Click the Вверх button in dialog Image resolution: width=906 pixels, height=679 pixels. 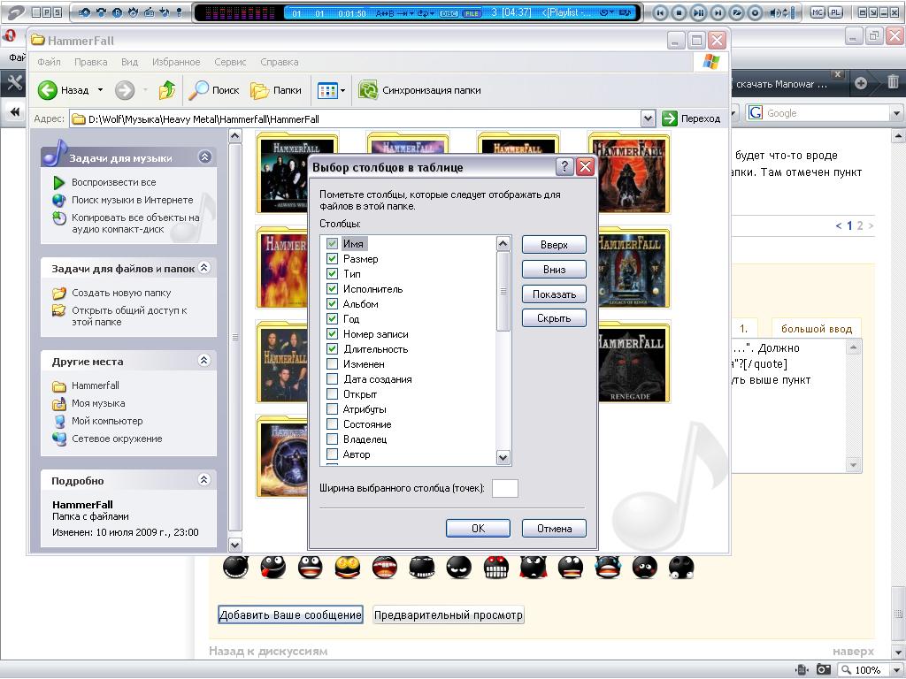pos(554,245)
